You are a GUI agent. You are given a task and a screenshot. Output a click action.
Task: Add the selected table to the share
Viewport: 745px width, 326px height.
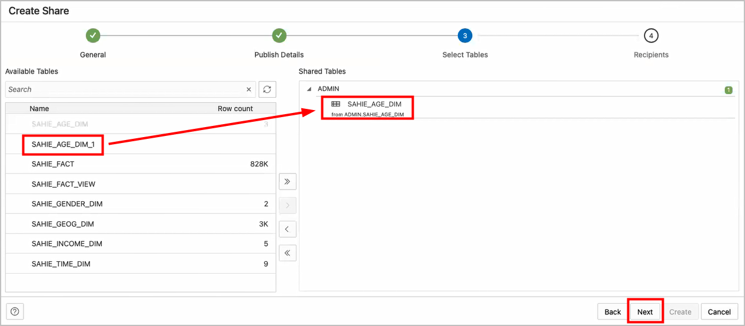pos(287,205)
